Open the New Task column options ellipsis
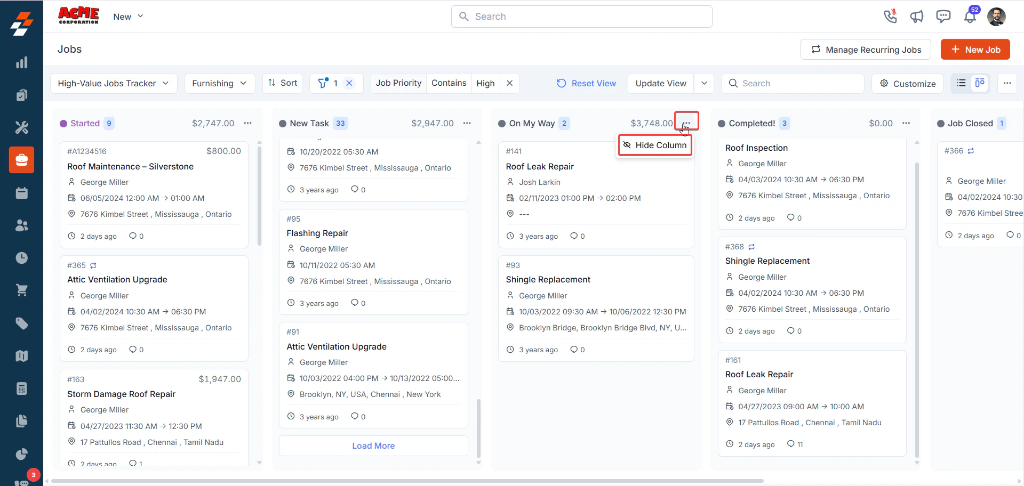 pos(467,123)
